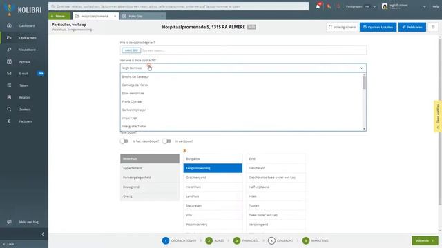Image resolution: width=442 pixels, height=248 pixels.
Task: Go to step 5 Marketing
Action: pos(315,240)
